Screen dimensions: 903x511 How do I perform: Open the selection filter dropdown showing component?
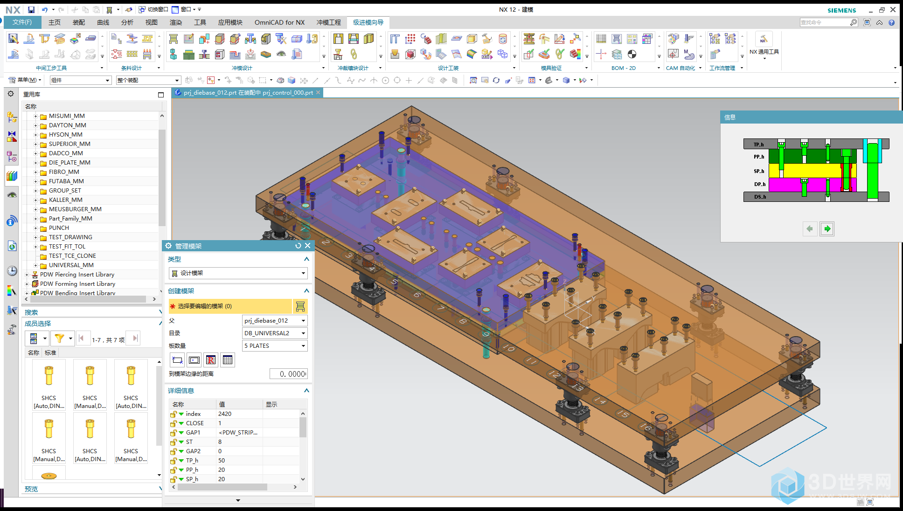[x=81, y=80]
